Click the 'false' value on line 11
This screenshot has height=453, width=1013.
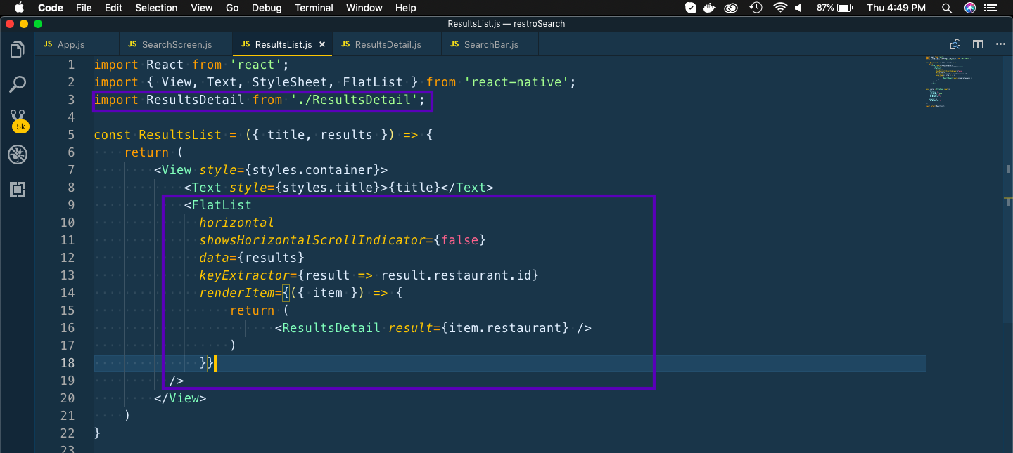[x=460, y=240]
